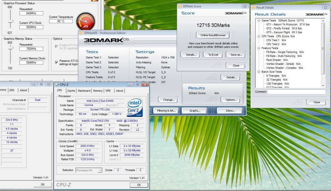Screen dimensions: 331x191
Task: Open the Mainboard tab in CPU-Z
Action: [x=84, y=91]
